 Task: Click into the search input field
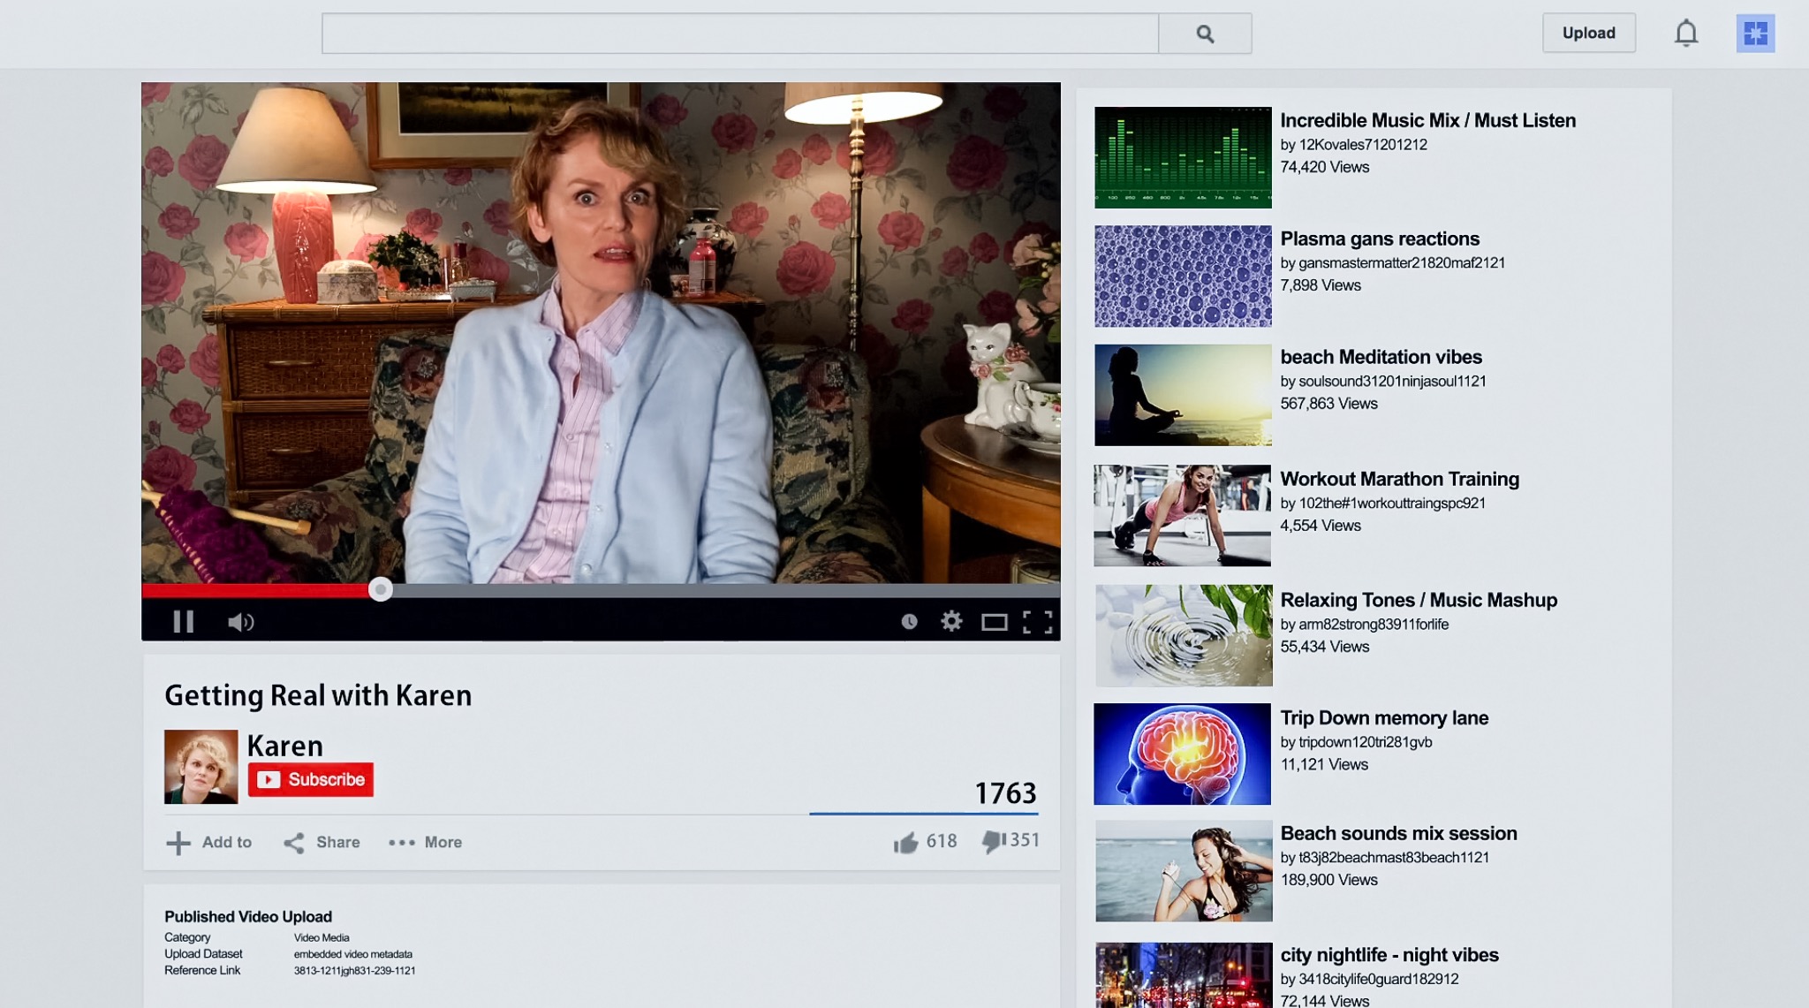pyautogui.click(x=739, y=34)
